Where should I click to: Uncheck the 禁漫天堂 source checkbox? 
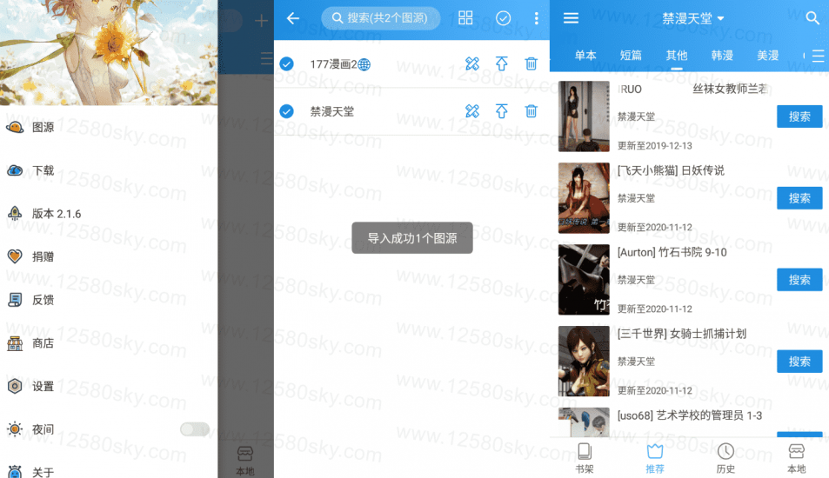click(x=286, y=111)
